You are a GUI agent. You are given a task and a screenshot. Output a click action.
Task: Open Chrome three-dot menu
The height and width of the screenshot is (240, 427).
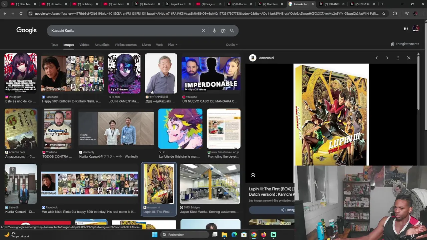pyautogui.click(x=422, y=13)
